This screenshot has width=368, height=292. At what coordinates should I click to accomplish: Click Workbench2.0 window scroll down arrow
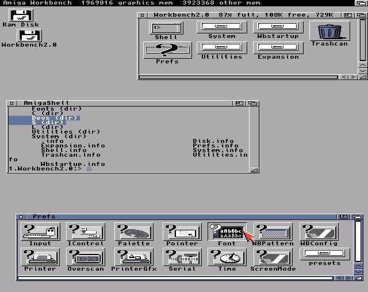[x=363, y=70]
